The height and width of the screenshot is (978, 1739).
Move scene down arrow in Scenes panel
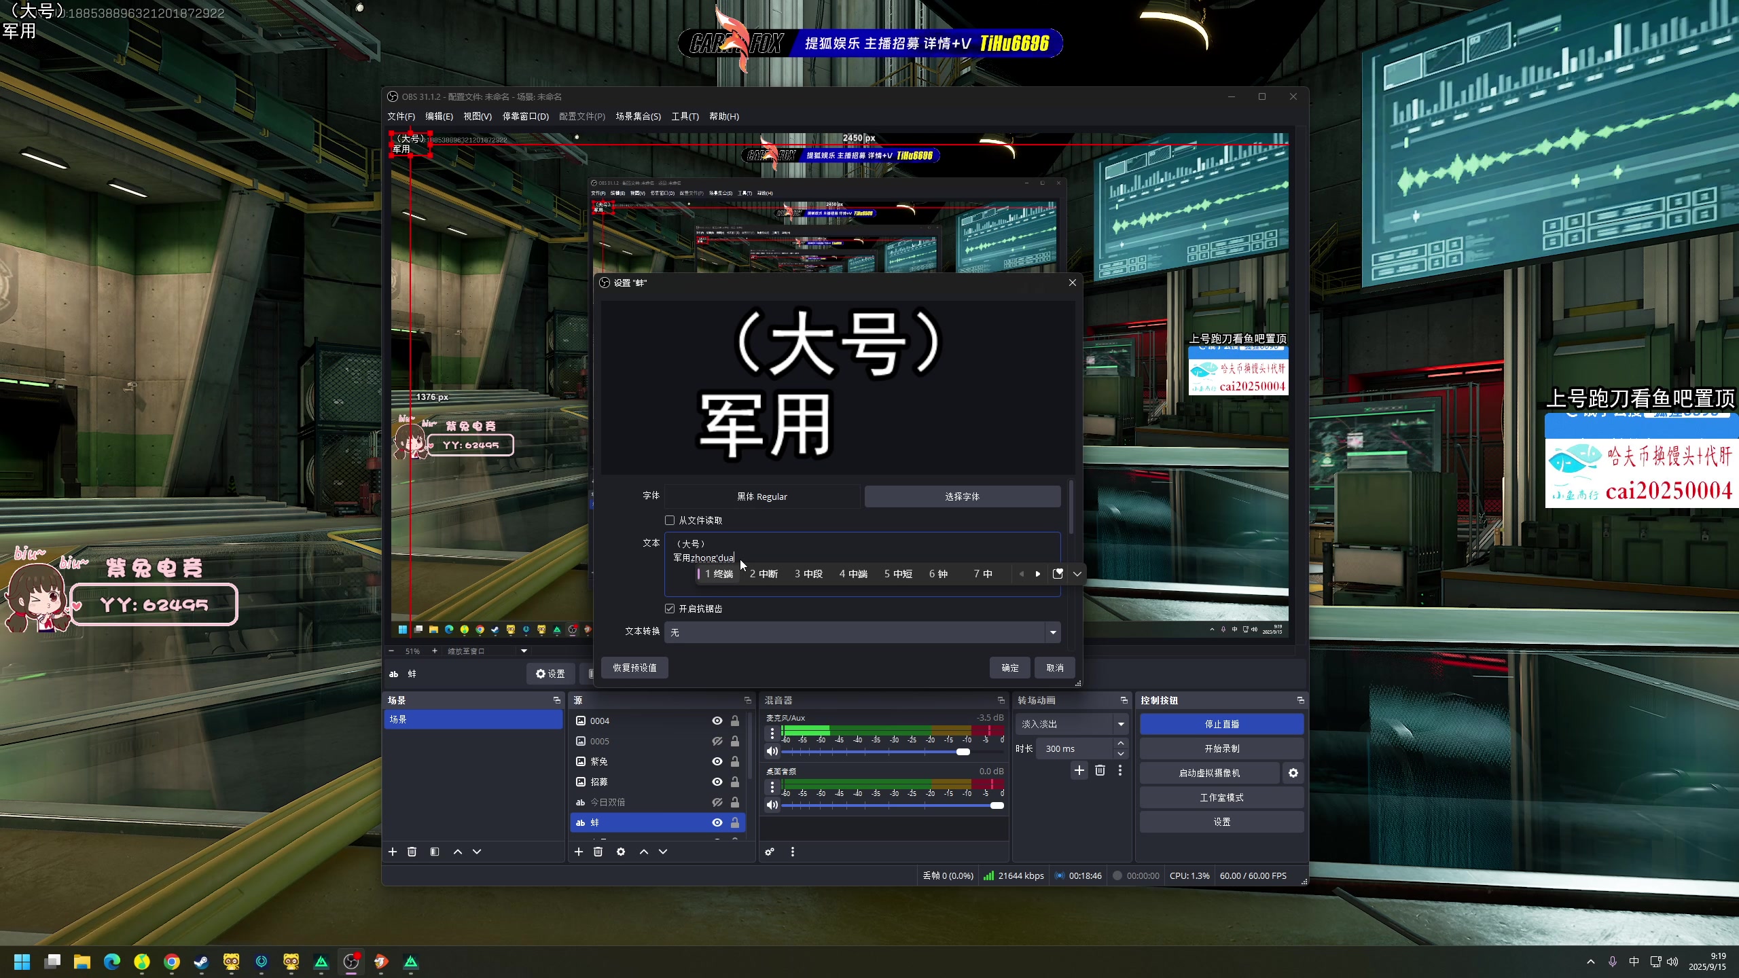477,852
